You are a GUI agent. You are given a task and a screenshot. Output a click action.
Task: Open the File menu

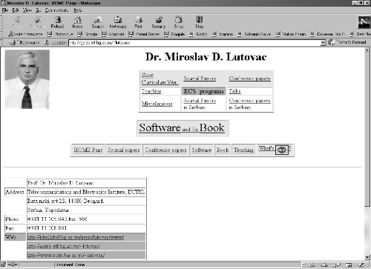[x=5, y=10]
